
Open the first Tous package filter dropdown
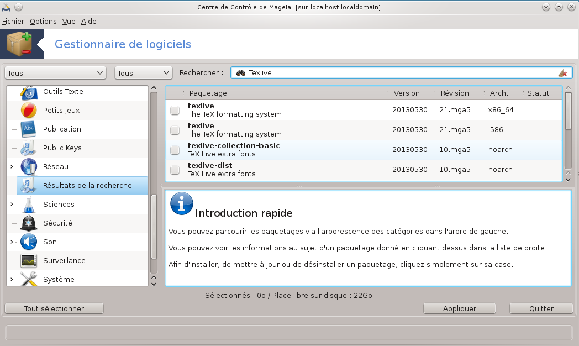point(55,73)
